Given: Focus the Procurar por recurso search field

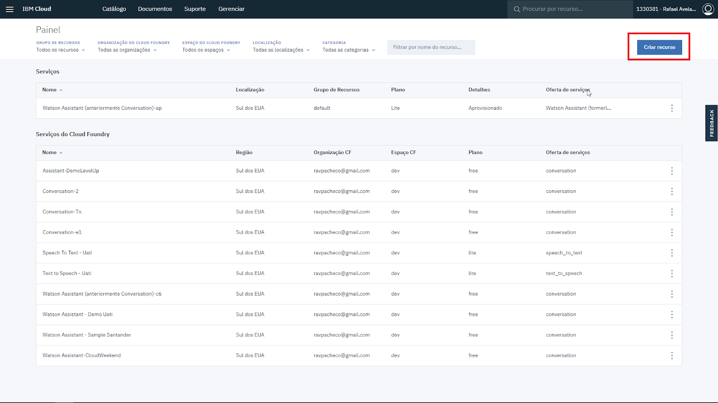Looking at the screenshot, I should tap(570, 9).
